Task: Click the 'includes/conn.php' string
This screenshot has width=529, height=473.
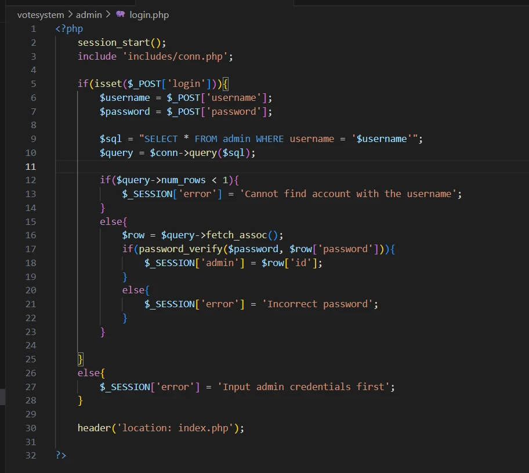Action: coord(175,56)
